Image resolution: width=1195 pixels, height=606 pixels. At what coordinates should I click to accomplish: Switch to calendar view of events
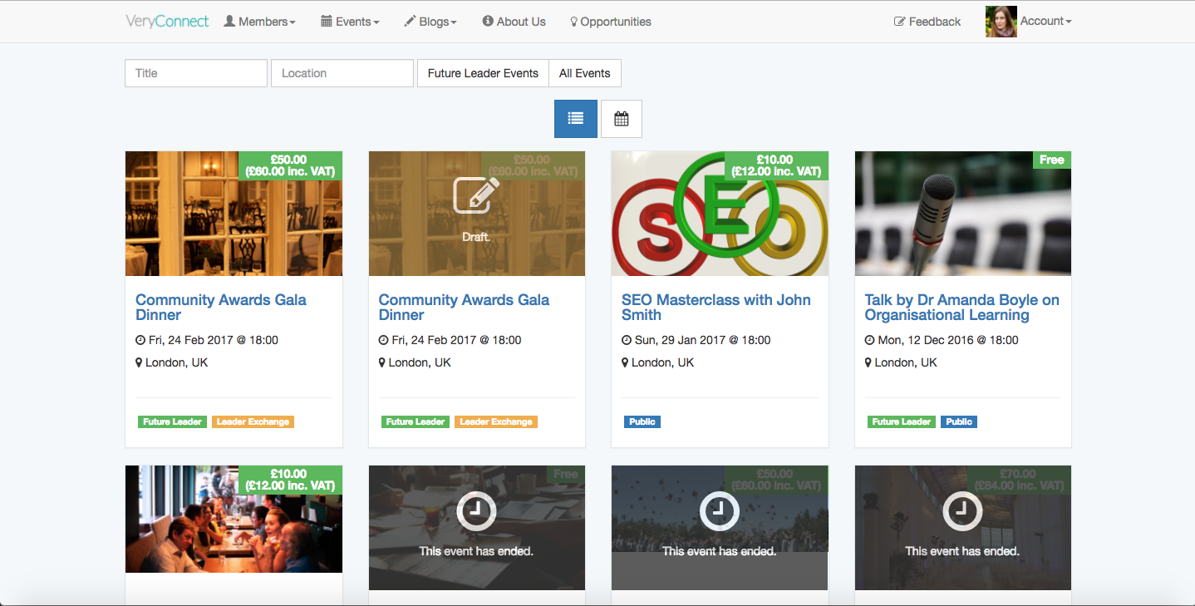(x=622, y=119)
